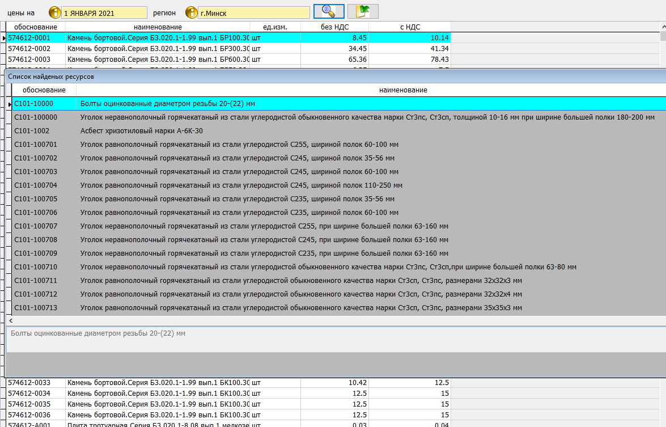666x427 pixels.
Task: Click the folder export icon button
Action: pyautogui.click(x=363, y=11)
